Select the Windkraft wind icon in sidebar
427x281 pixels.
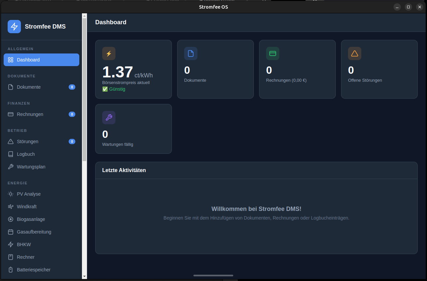pos(10,207)
